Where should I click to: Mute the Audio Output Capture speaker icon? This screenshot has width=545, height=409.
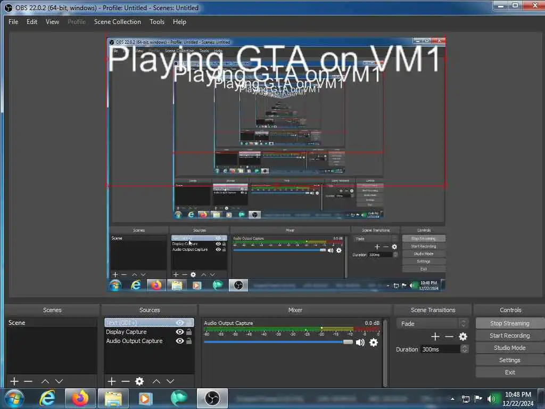click(360, 342)
